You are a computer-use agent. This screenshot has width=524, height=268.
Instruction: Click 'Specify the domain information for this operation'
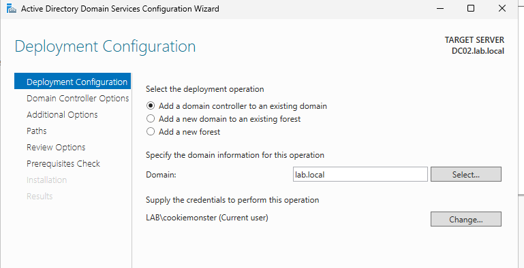[x=235, y=155]
